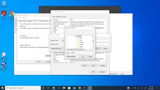The image size is (160, 90).
Task: Click Make New Folder button
Action: point(71,56)
